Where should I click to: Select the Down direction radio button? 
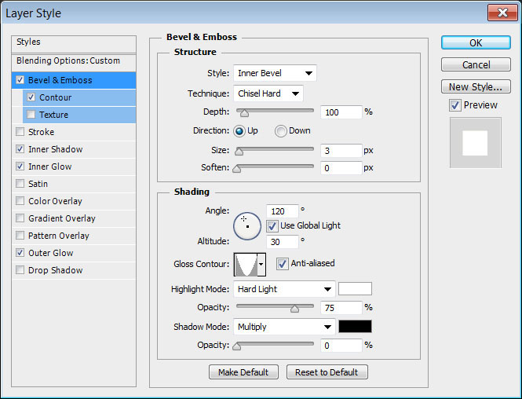[x=280, y=131]
